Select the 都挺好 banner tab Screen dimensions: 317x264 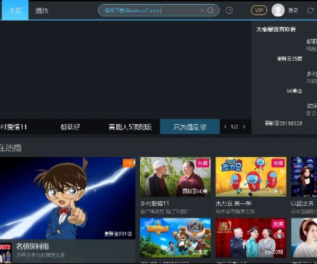(x=70, y=127)
